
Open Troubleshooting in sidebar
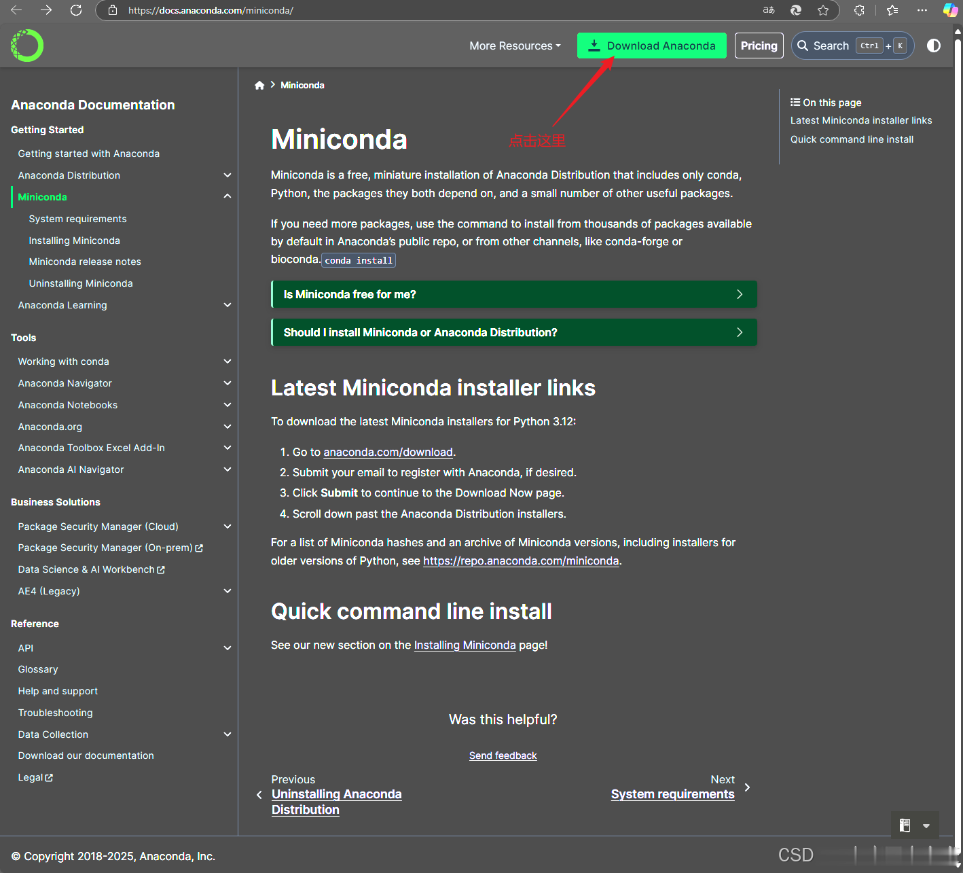click(55, 713)
